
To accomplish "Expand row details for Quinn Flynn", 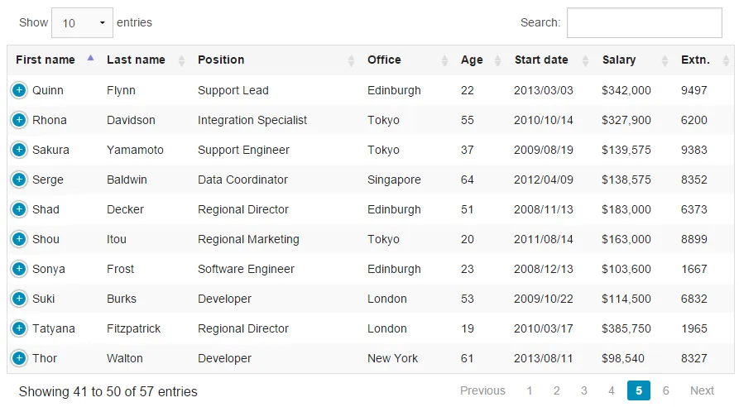I will [x=18, y=90].
